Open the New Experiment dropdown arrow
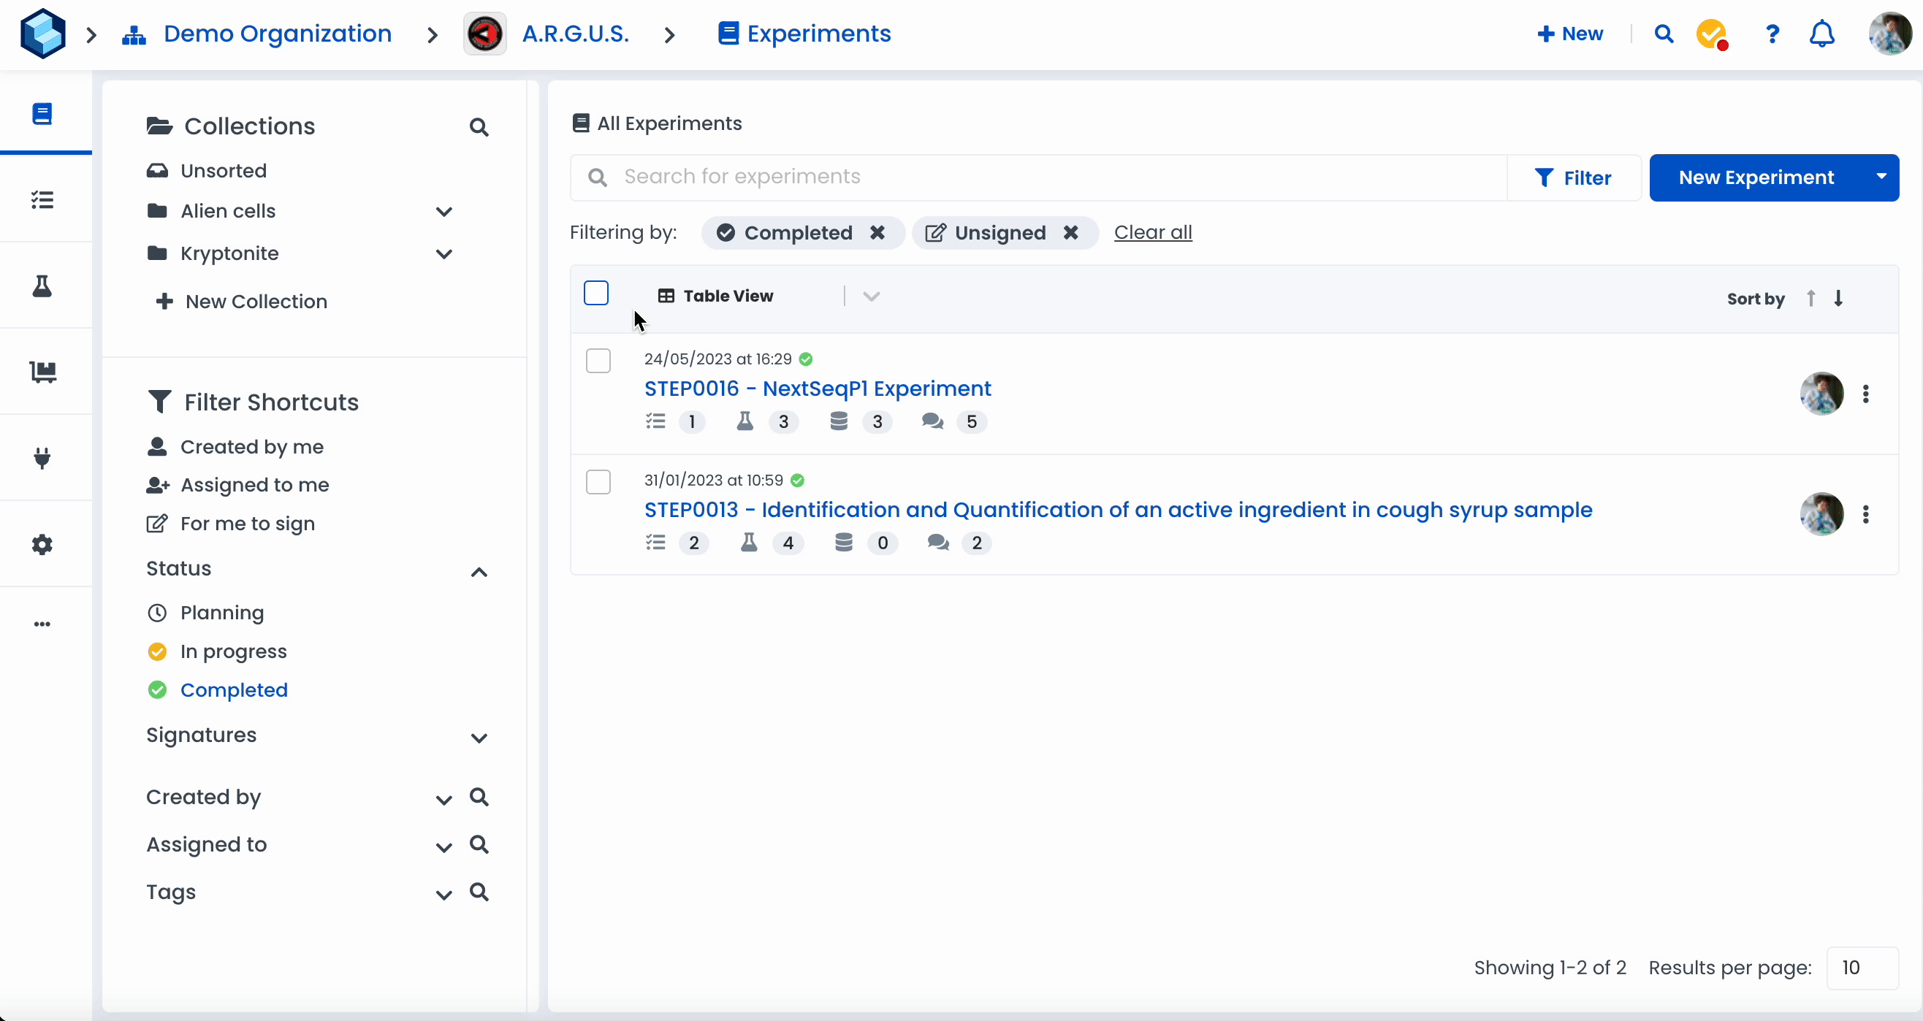This screenshot has width=1923, height=1021. (1881, 177)
